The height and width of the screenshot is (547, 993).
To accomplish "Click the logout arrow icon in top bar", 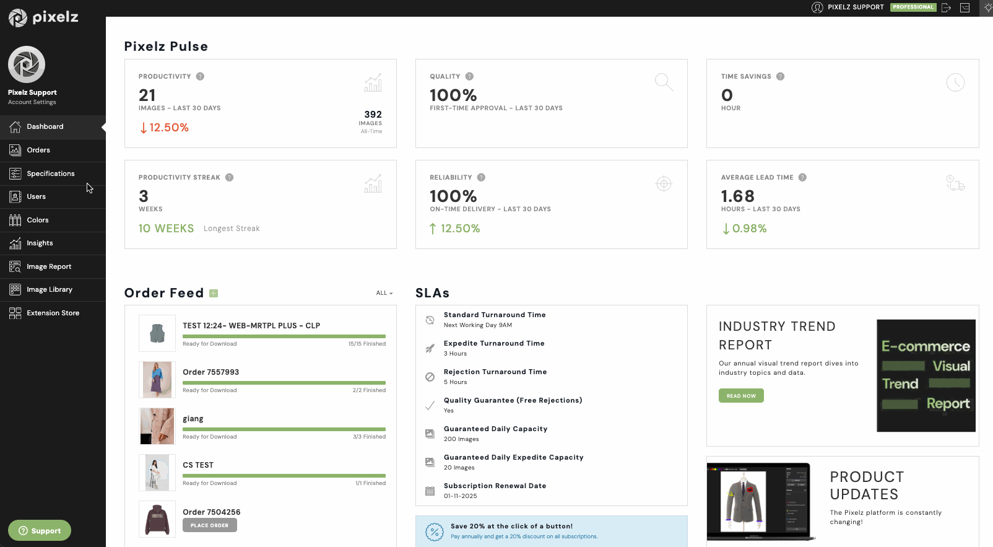I will pyautogui.click(x=946, y=7).
